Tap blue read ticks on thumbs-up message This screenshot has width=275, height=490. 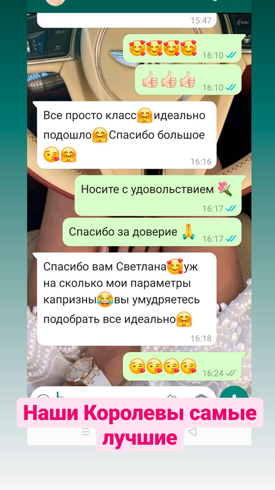(x=231, y=87)
